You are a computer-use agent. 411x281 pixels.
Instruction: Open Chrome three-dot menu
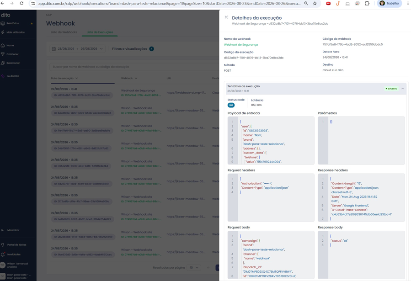point(408,3)
